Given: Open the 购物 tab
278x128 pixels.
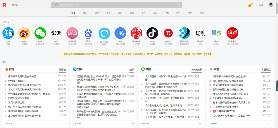Looking at the screenshot, I should coord(132,13).
